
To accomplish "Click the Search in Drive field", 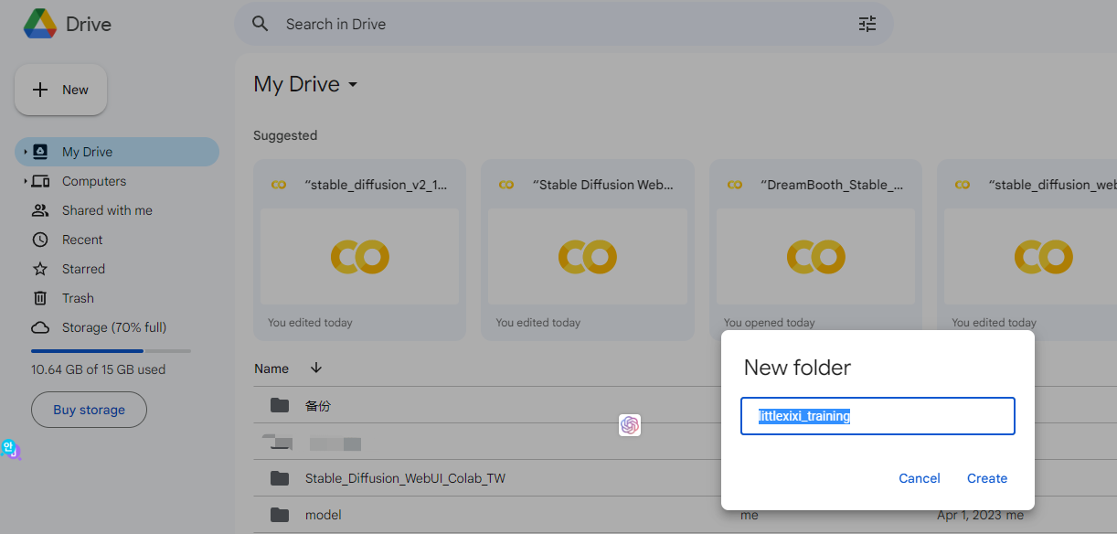I will pos(564,24).
